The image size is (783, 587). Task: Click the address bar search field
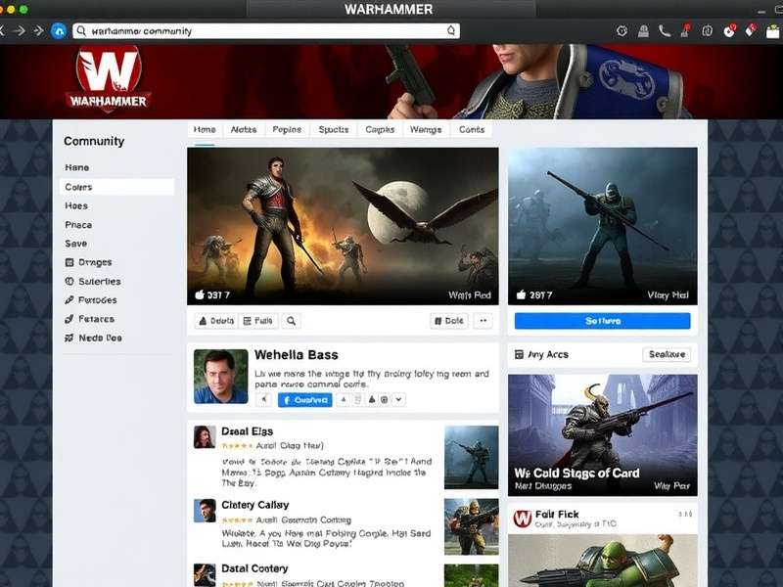[x=266, y=31]
